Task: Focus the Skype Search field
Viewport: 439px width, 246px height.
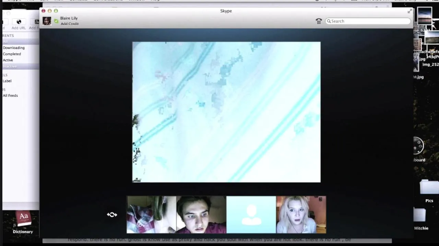Action: tap(368, 21)
